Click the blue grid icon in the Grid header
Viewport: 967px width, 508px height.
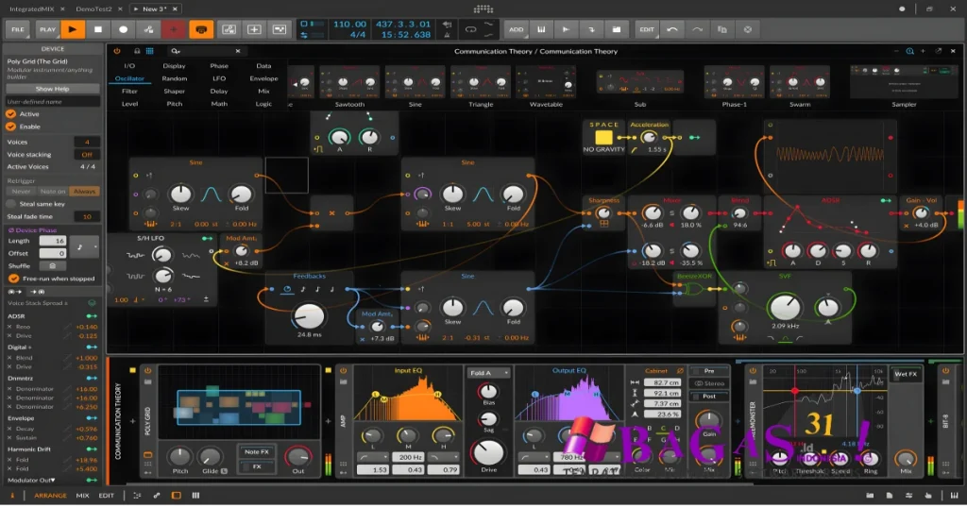coord(150,51)
